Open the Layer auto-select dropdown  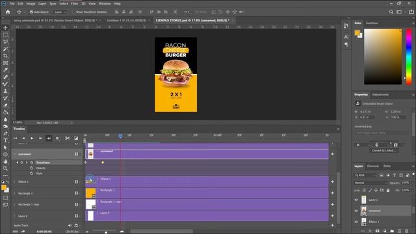coord(60,12)
